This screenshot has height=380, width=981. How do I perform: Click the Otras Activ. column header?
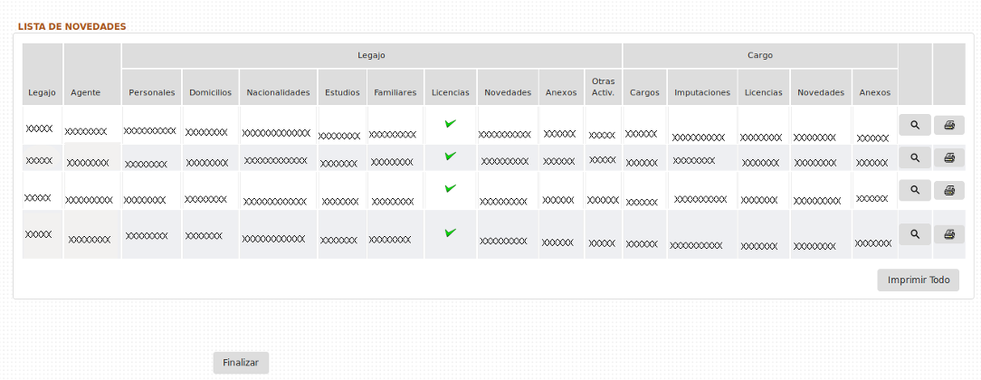coord(603,87)
